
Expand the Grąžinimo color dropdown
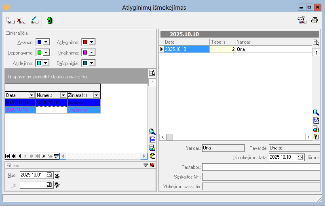coord(92,53)
